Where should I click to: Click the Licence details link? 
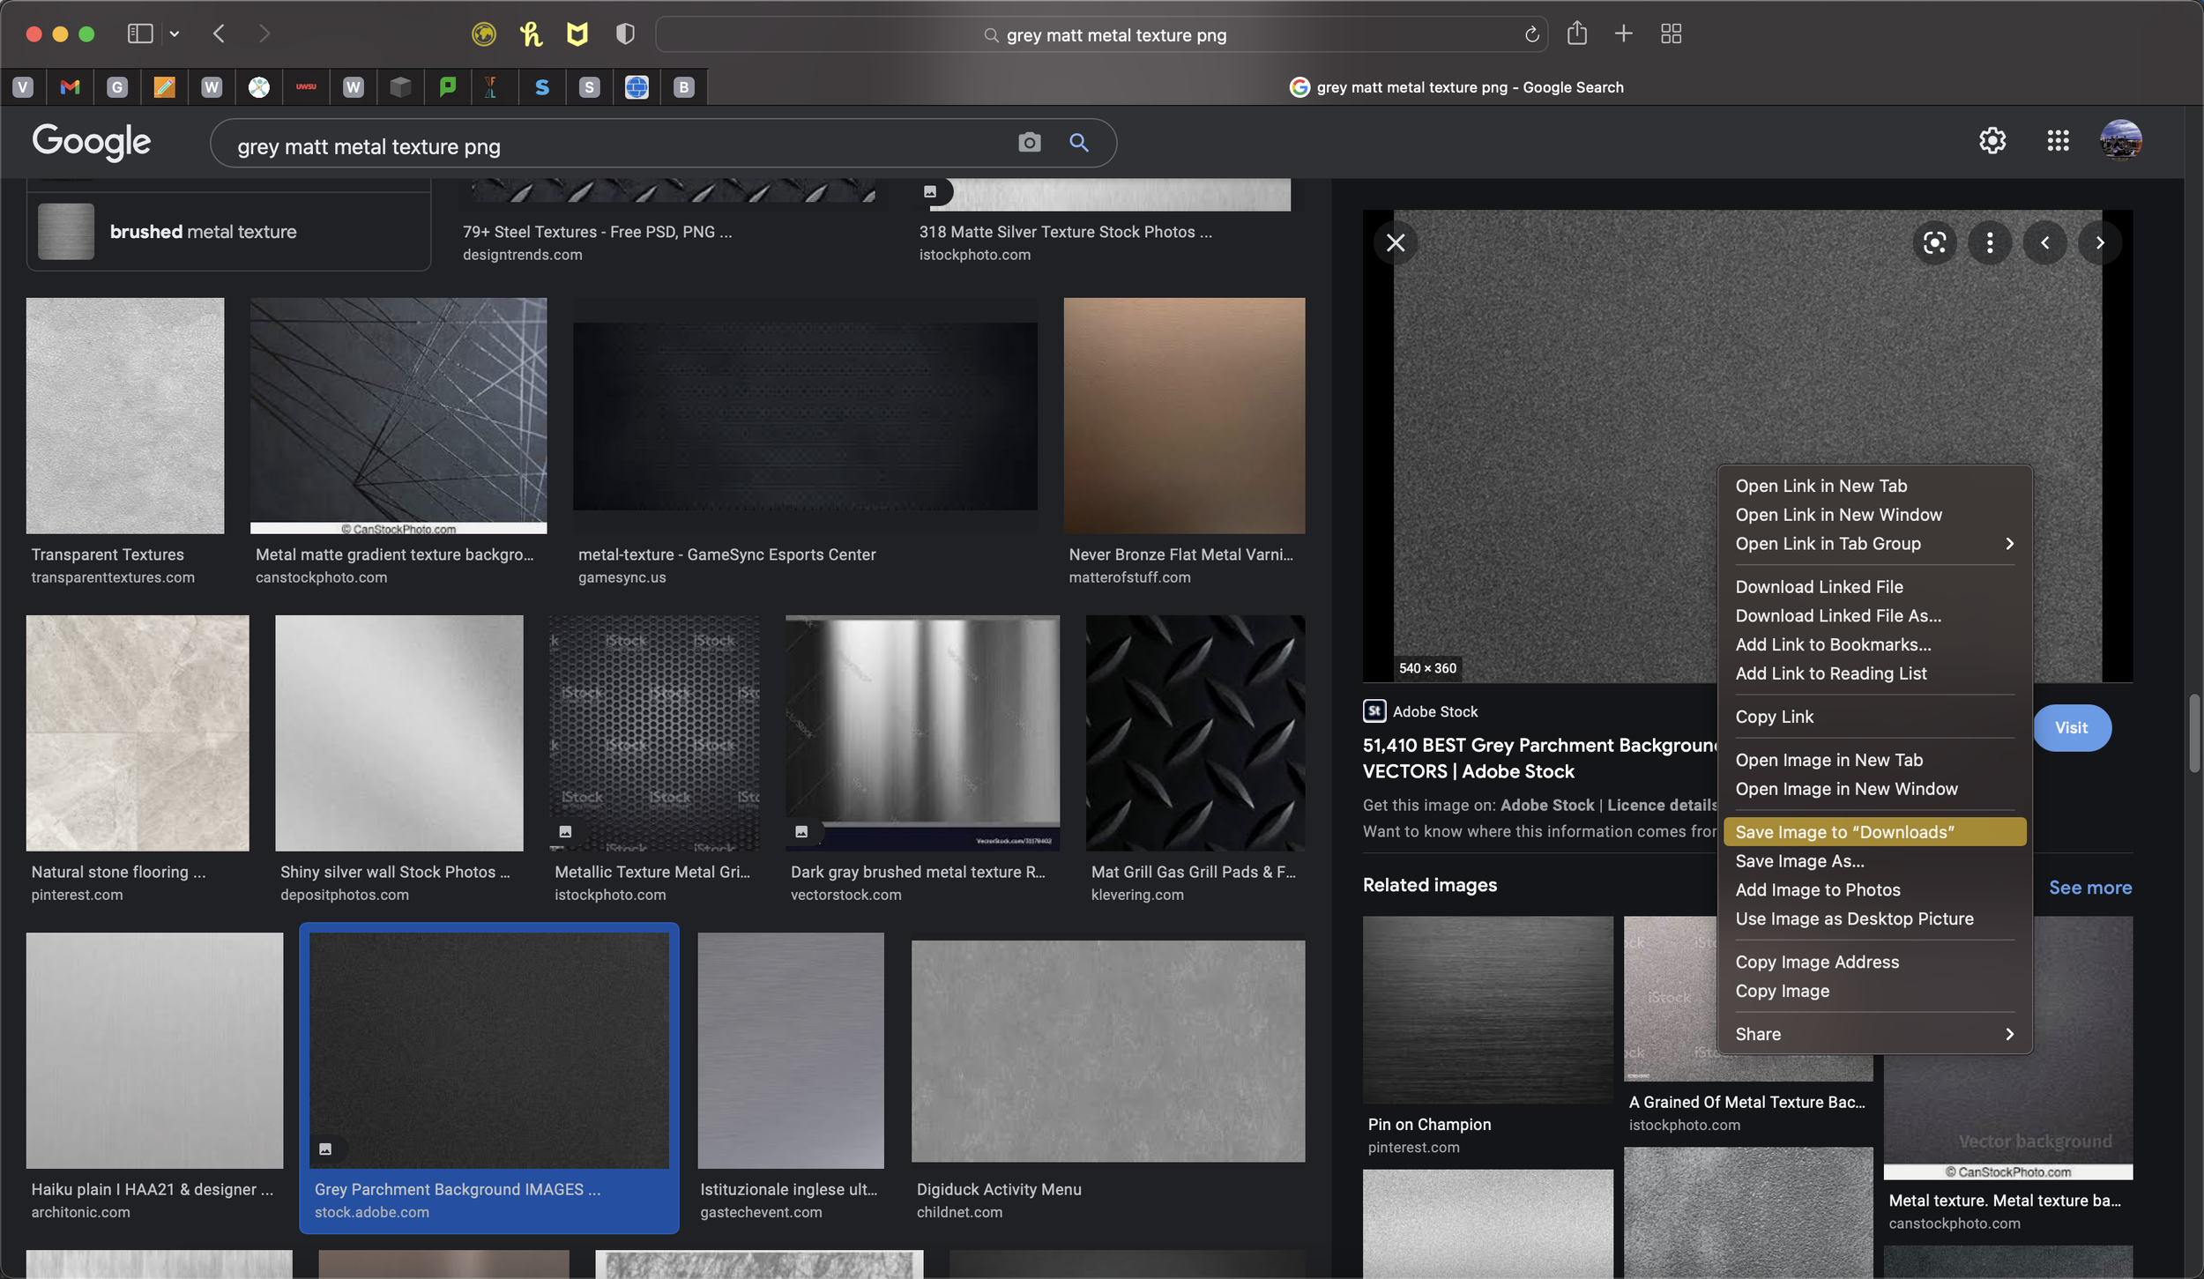pos(1663,805)
